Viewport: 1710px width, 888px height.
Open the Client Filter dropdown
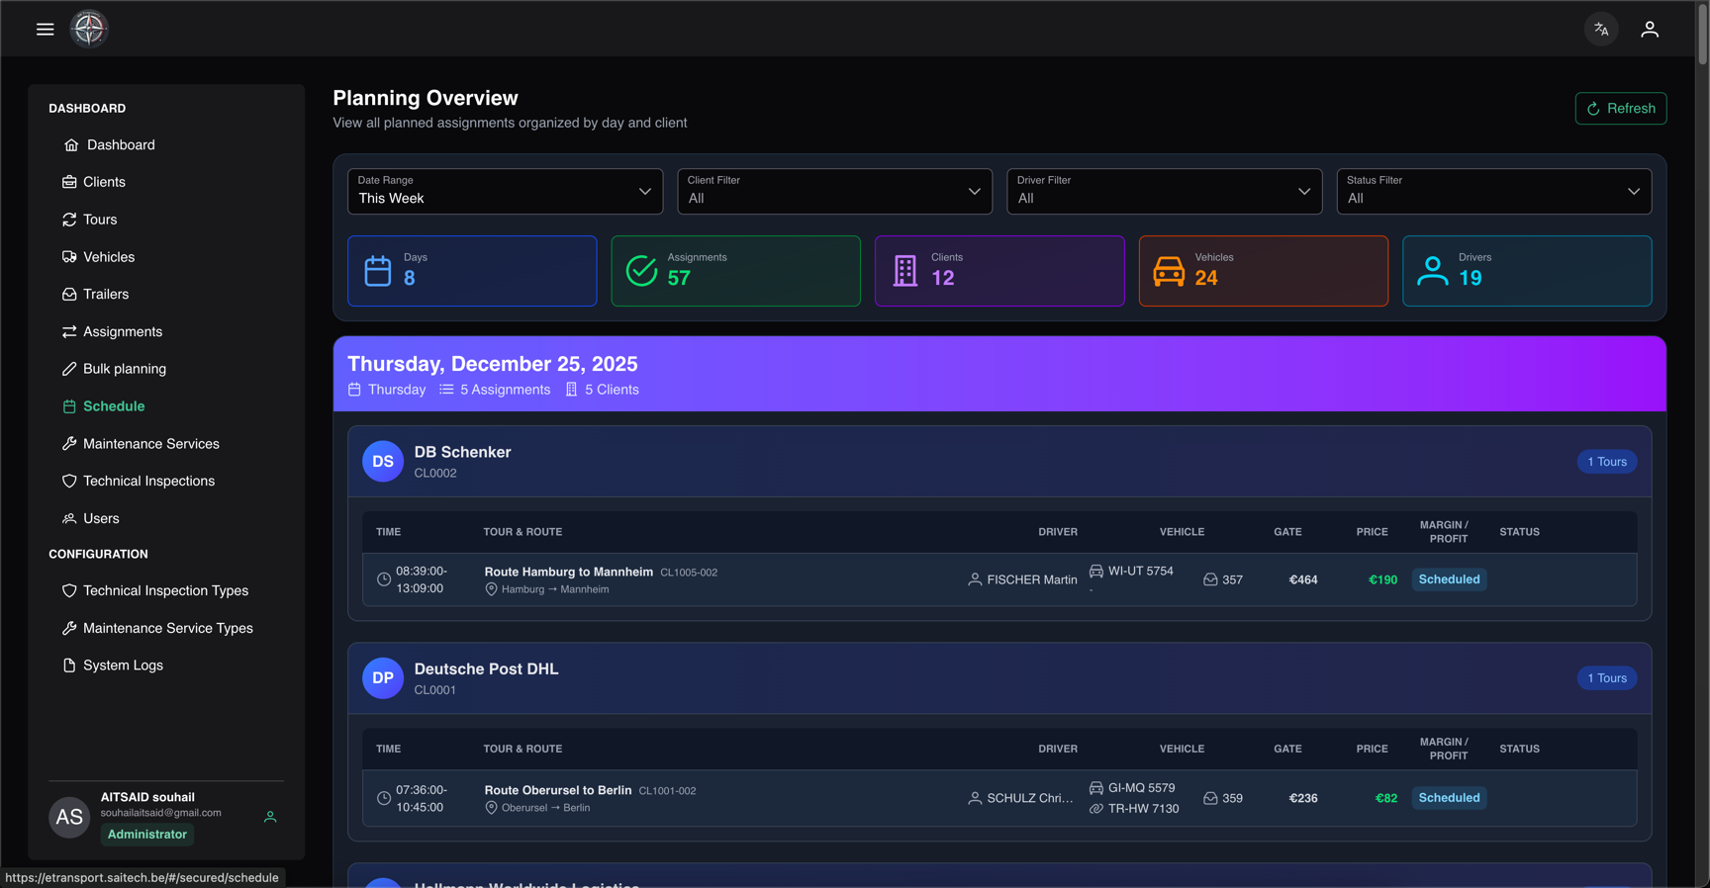835,191
